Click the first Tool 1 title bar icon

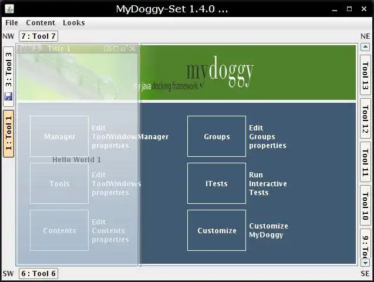[x=107, y=49]
